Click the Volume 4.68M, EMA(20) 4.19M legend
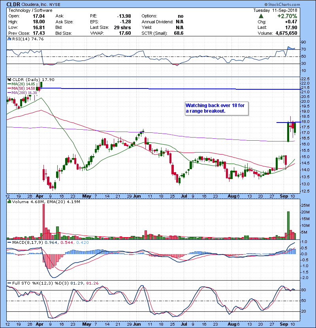This screenshot has height=328, width=316. tap(46, 202)
